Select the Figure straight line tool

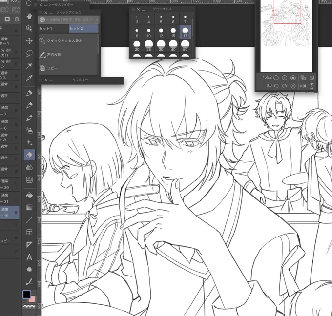pyautogui.click(x=29, y=220)
